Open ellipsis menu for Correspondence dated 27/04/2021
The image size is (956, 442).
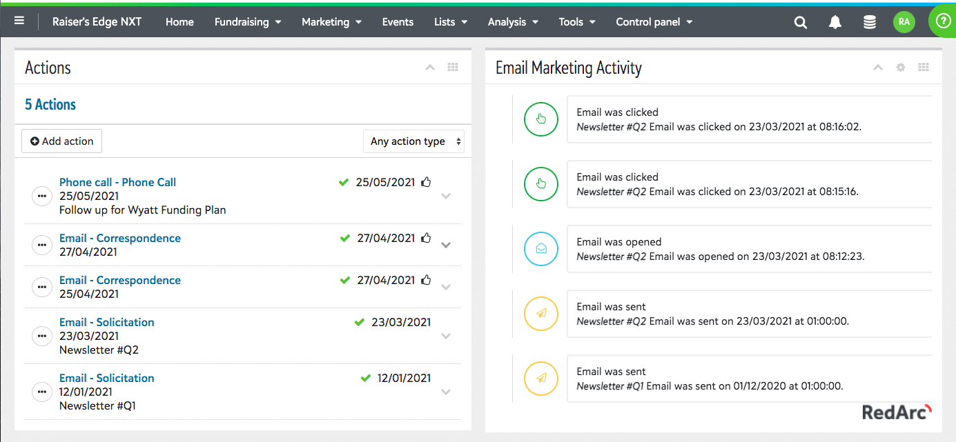tap(42, 245)
